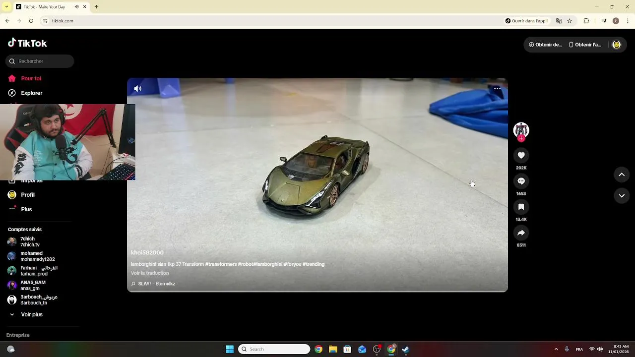Open the Chrome user profile avatar
Viewport: 635px width, 357px height.
[616, 21]
